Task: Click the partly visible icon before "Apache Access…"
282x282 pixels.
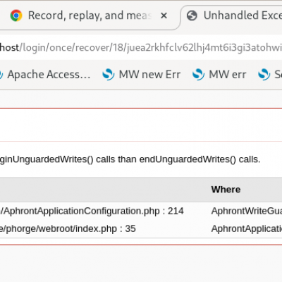Action: [1, 75]
